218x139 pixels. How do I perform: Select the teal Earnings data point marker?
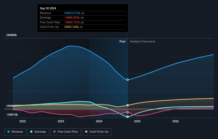(128, 117)
